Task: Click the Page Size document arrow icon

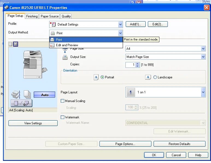Action: click(65, 51)
